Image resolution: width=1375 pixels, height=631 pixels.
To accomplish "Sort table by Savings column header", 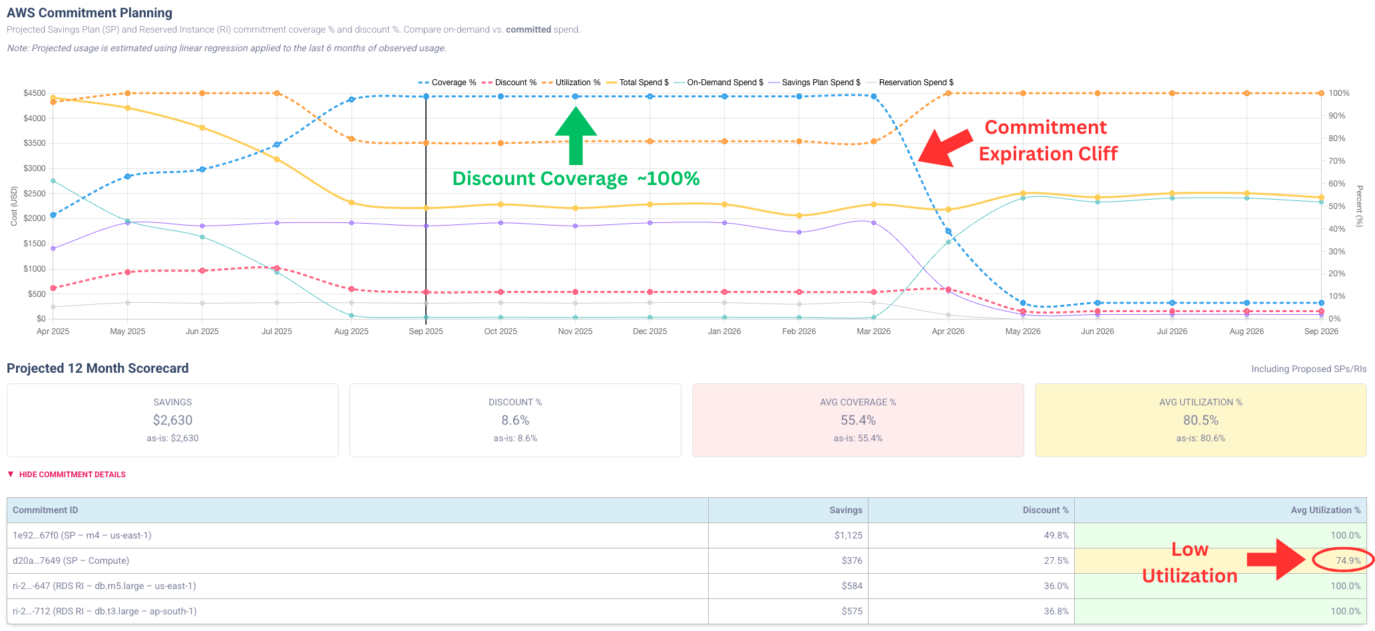I will (845, 510).
